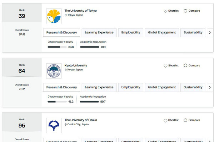Click Kyoto Citations per Faculty bar at 41.2
214x142 pixels.
[x=57, y=102]
